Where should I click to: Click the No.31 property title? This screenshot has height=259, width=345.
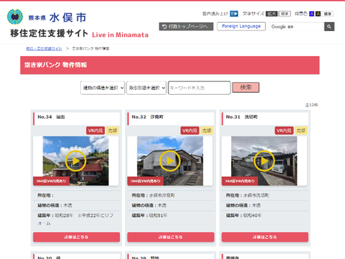click(241, 117)
